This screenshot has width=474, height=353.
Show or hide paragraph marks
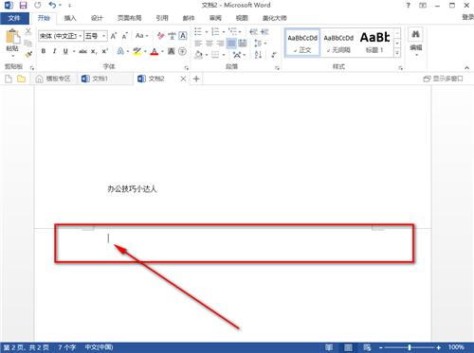[274, 55]
